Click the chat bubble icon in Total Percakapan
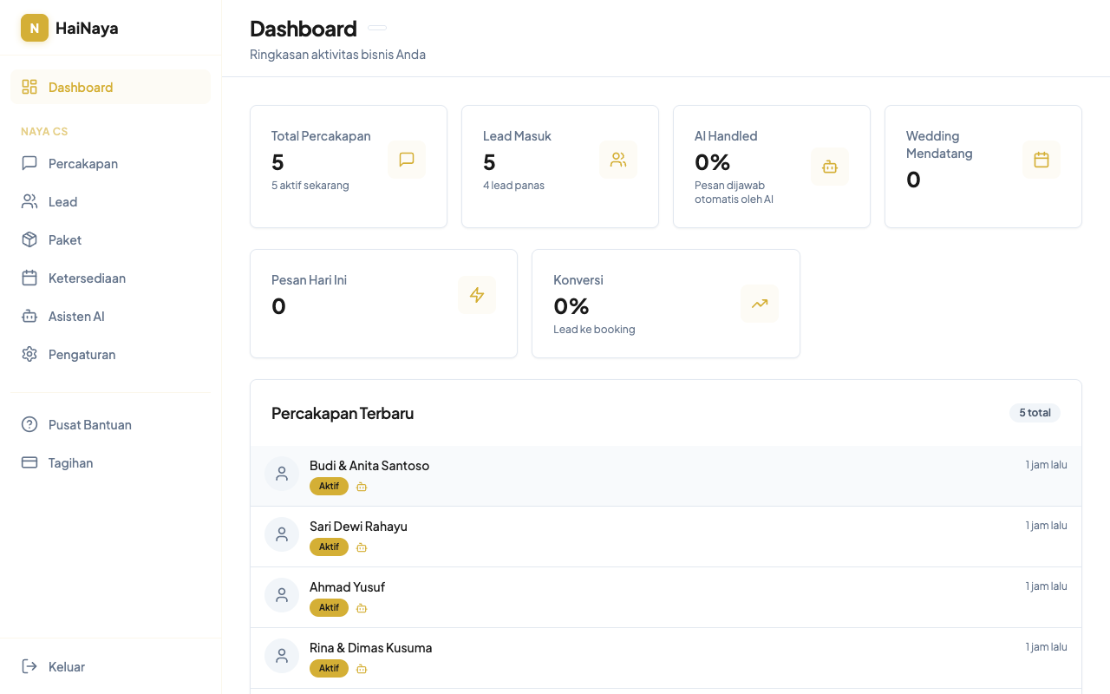This screenshot has width=1110, height=694. (407, 160)
